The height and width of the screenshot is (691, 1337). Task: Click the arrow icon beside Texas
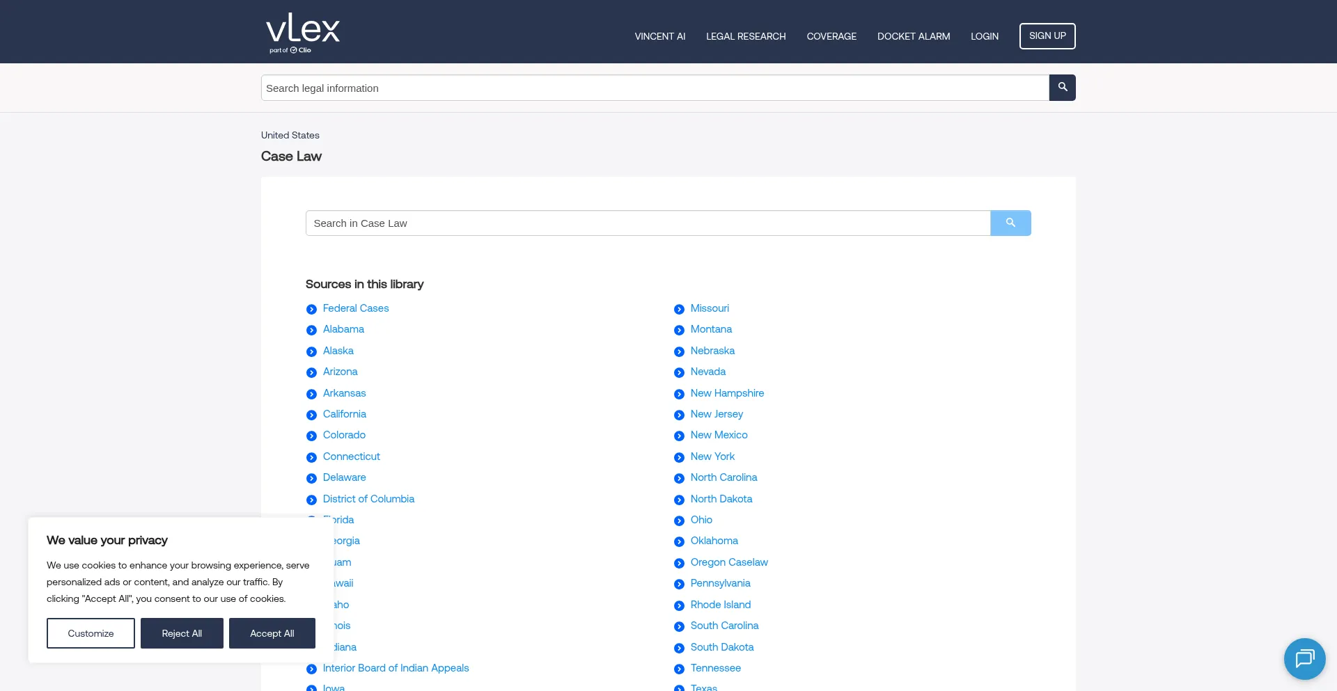679,688
